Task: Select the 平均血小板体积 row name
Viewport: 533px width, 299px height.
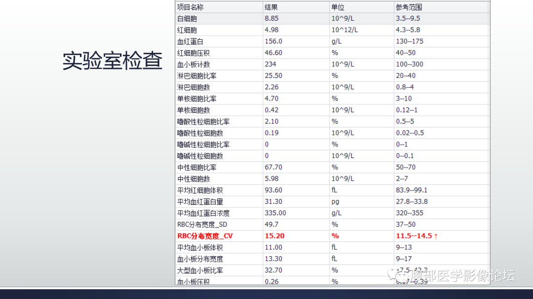Action: [200, 248]
